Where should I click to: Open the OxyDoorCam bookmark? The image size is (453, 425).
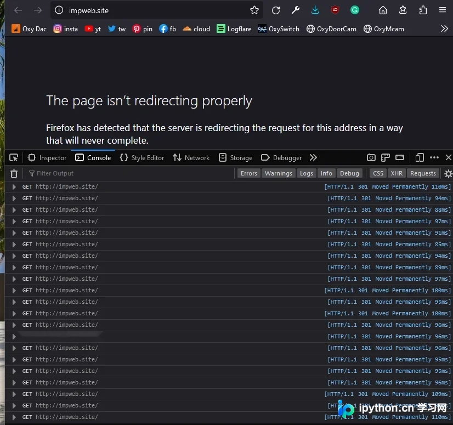click(x=331, y=29)
